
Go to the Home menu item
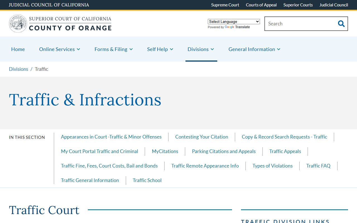click(18, 49)
